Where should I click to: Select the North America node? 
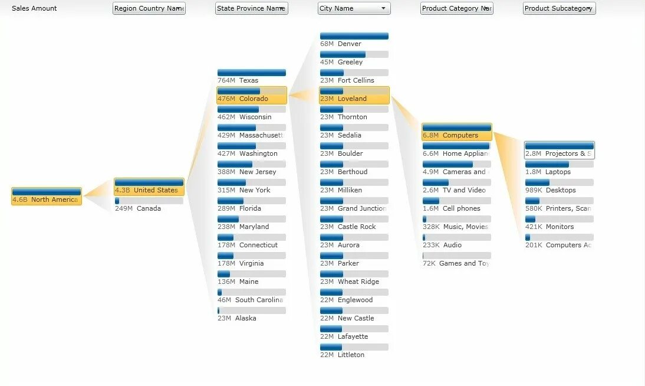pos(47,196)
